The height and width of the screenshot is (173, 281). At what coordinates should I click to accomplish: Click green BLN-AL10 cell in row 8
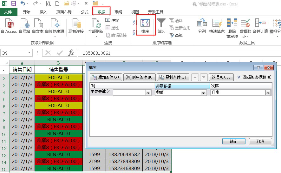pos(59,120)
